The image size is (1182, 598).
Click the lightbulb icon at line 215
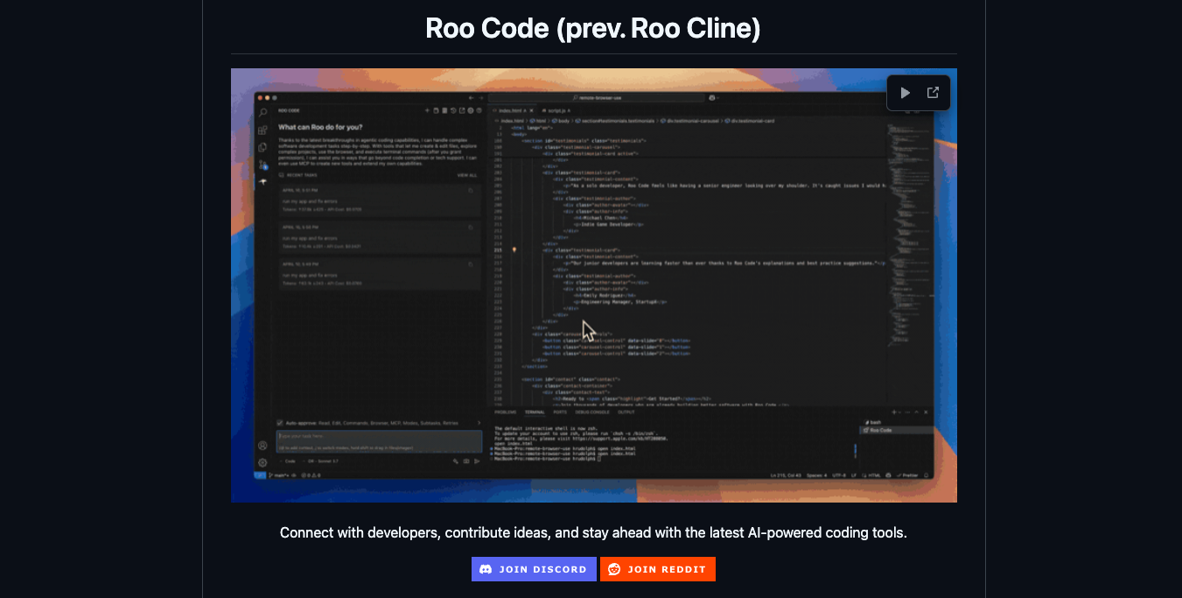[x=514, y=250]
